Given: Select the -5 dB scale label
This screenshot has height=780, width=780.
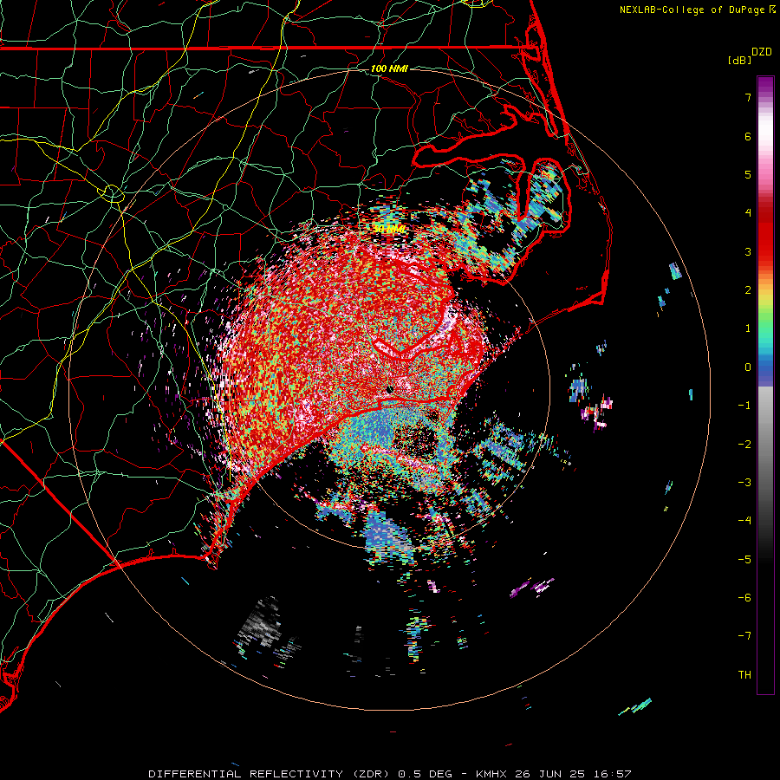Looking at the screenshot, I should pos(744,560).
